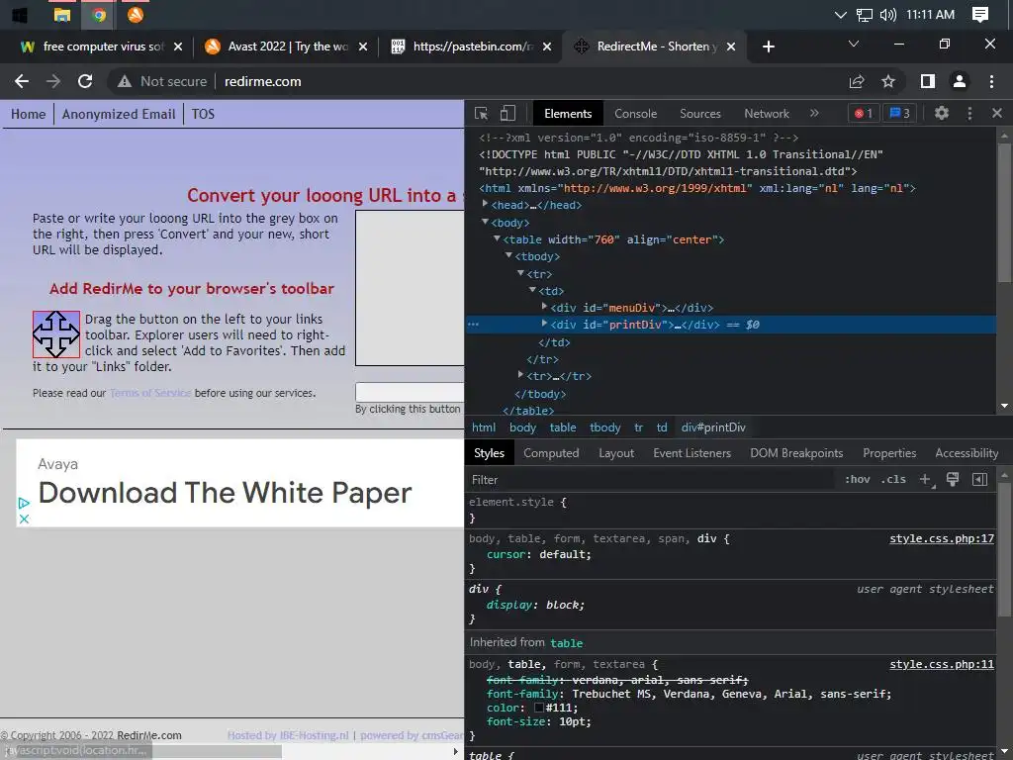This screenshot has width=1013, height=760.
Task: Expand the collapsed tr row node
Action: tap(520, 375)
